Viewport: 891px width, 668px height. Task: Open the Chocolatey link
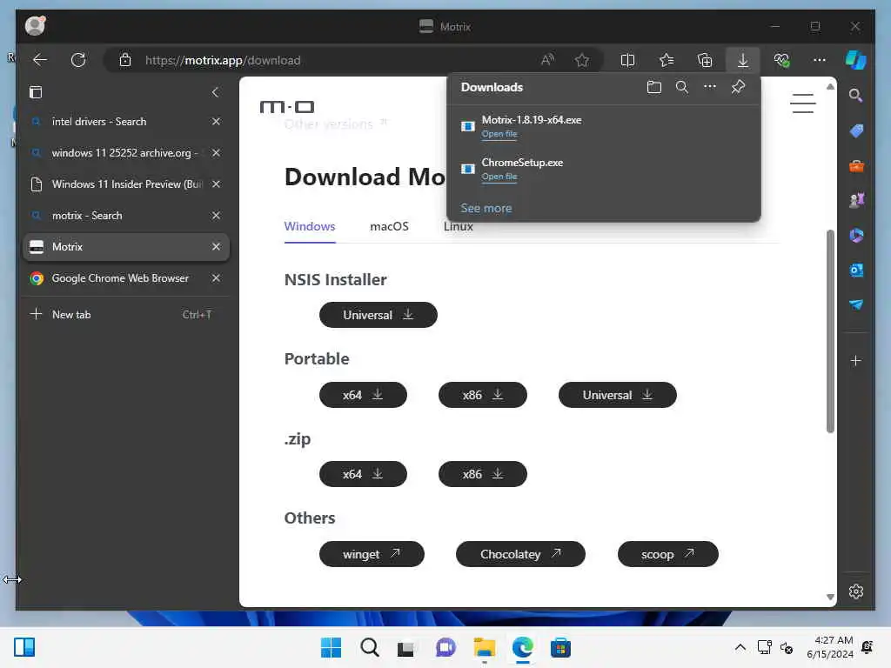point(520,554)
